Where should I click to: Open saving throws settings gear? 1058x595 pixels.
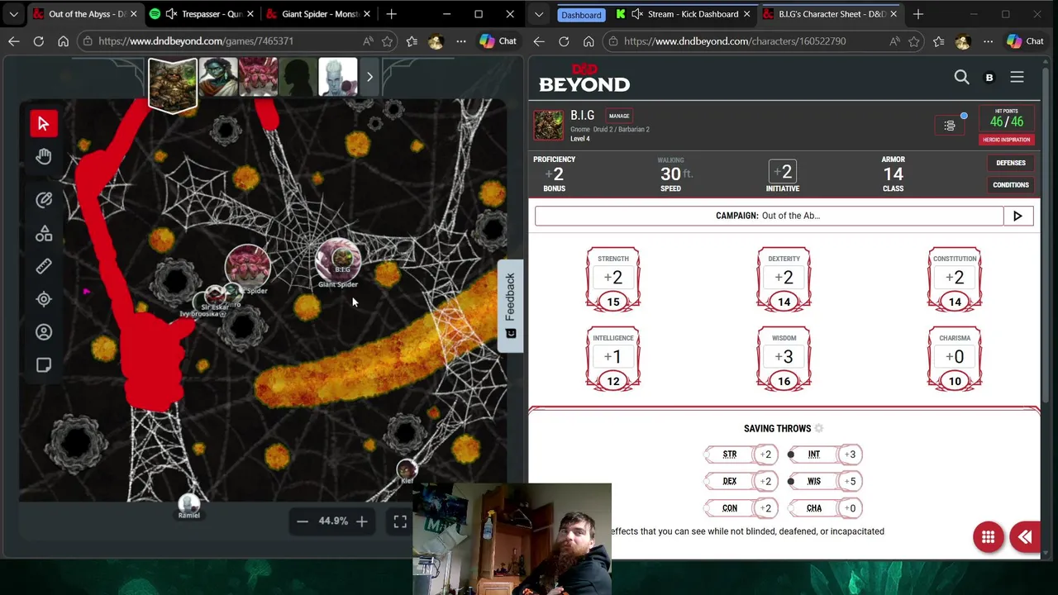click(819, 428)
